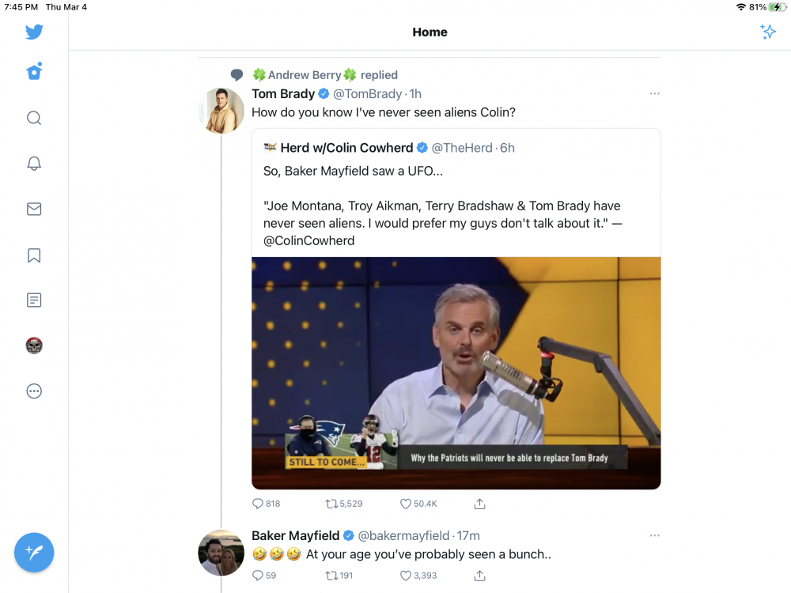The image size is (791, 593).
Task: Open Notifications bell icon
Action: [x=34, y=164]
